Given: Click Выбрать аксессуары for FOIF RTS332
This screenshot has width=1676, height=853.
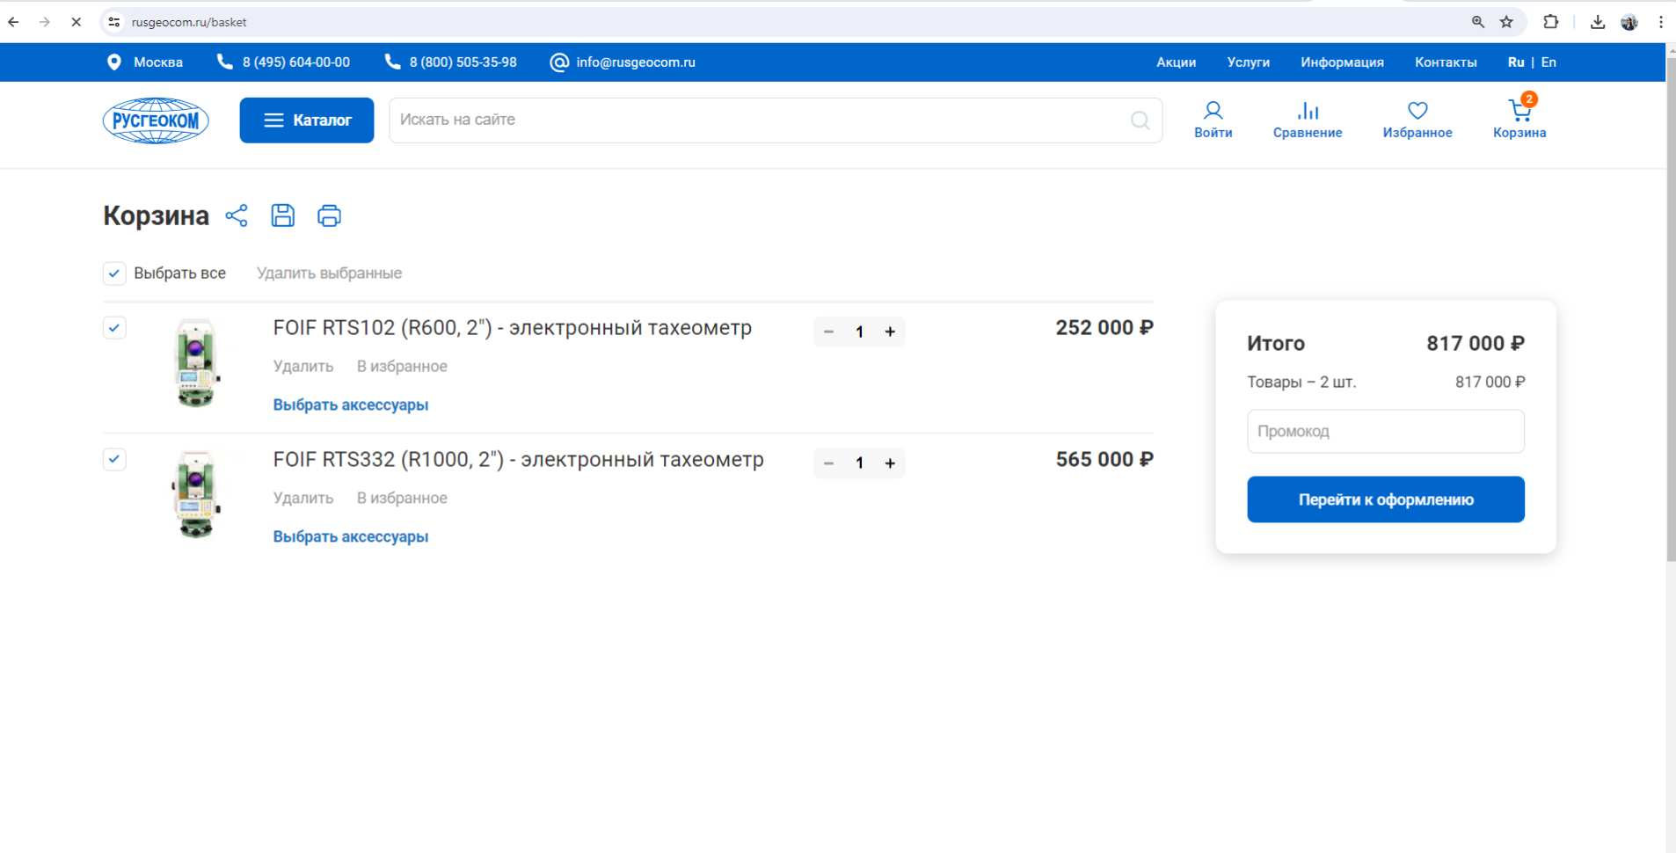Looking at the screenshot, I should point(351,537).
